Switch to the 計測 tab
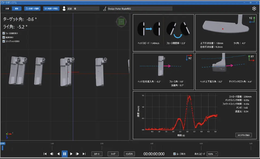The width and height of the screenshot is (260, 159). 7,9
